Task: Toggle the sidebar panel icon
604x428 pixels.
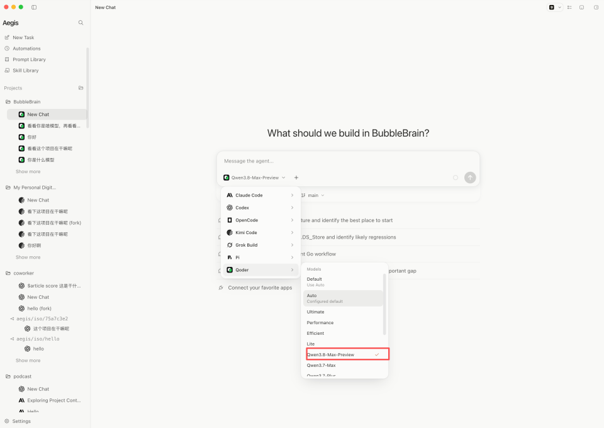Action: (34, 8)
